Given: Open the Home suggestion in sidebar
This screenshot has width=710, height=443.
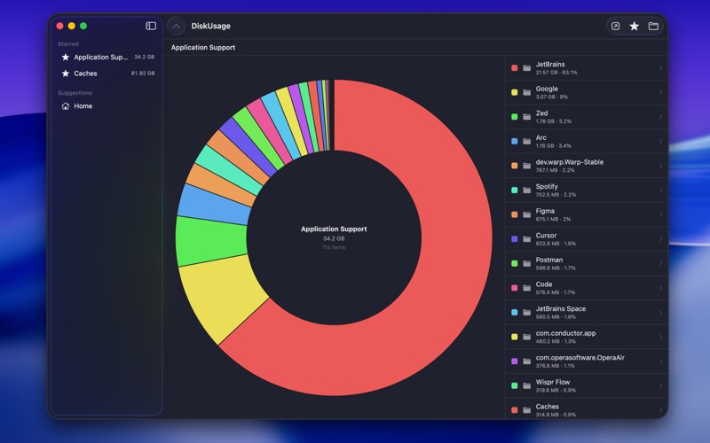Looking at the screenshot, I should [x=106, y=105].
